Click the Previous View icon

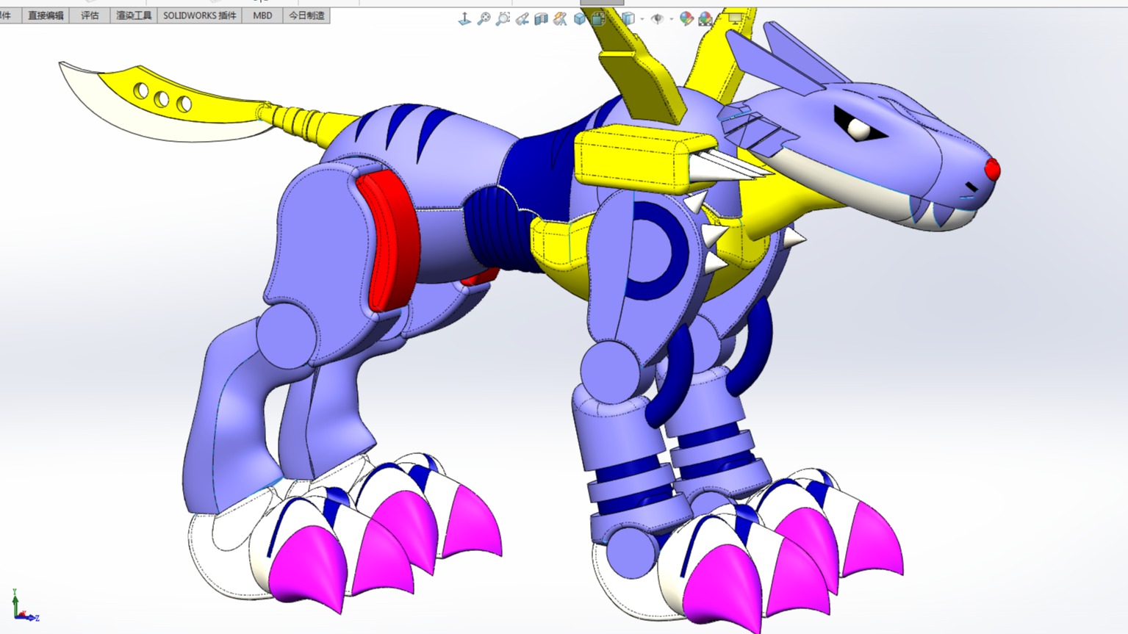click(x=522, y=19)
